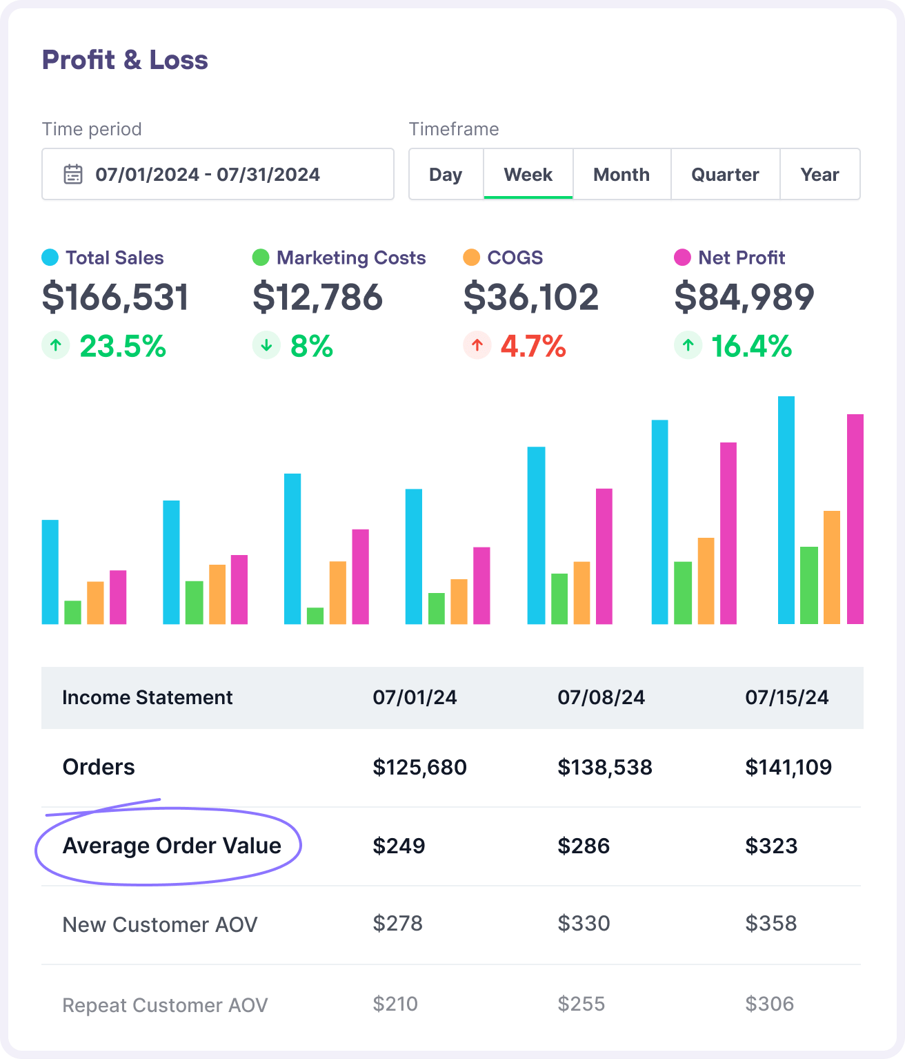Click the tallest pink bar in the last week group
This screenshot has width=905, height=1059.
tap(855, 519)
